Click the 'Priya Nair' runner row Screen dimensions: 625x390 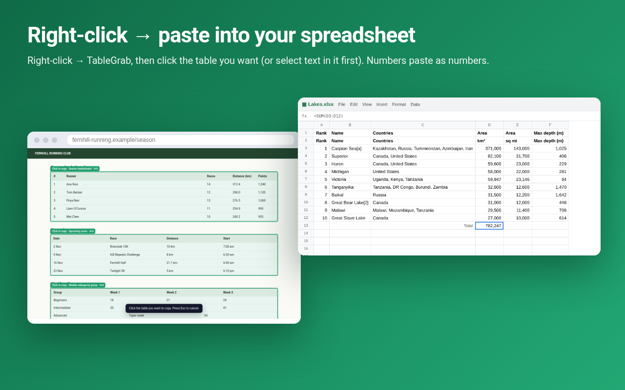(x=164, y=200)
